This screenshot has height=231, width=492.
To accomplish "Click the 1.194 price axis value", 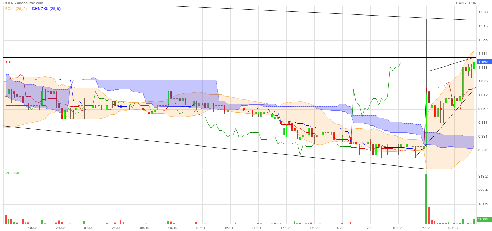I will (482, 54).
